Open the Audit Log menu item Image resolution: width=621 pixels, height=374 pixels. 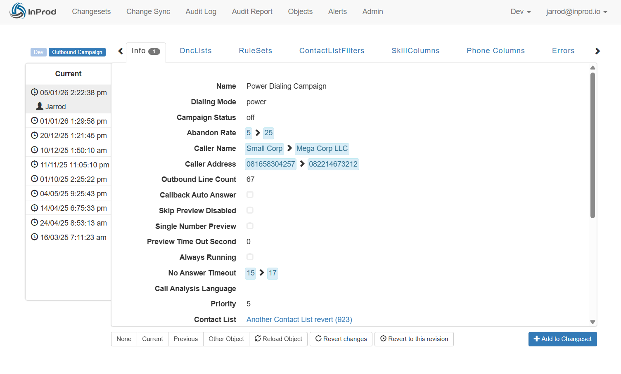[x=201, y=12]
